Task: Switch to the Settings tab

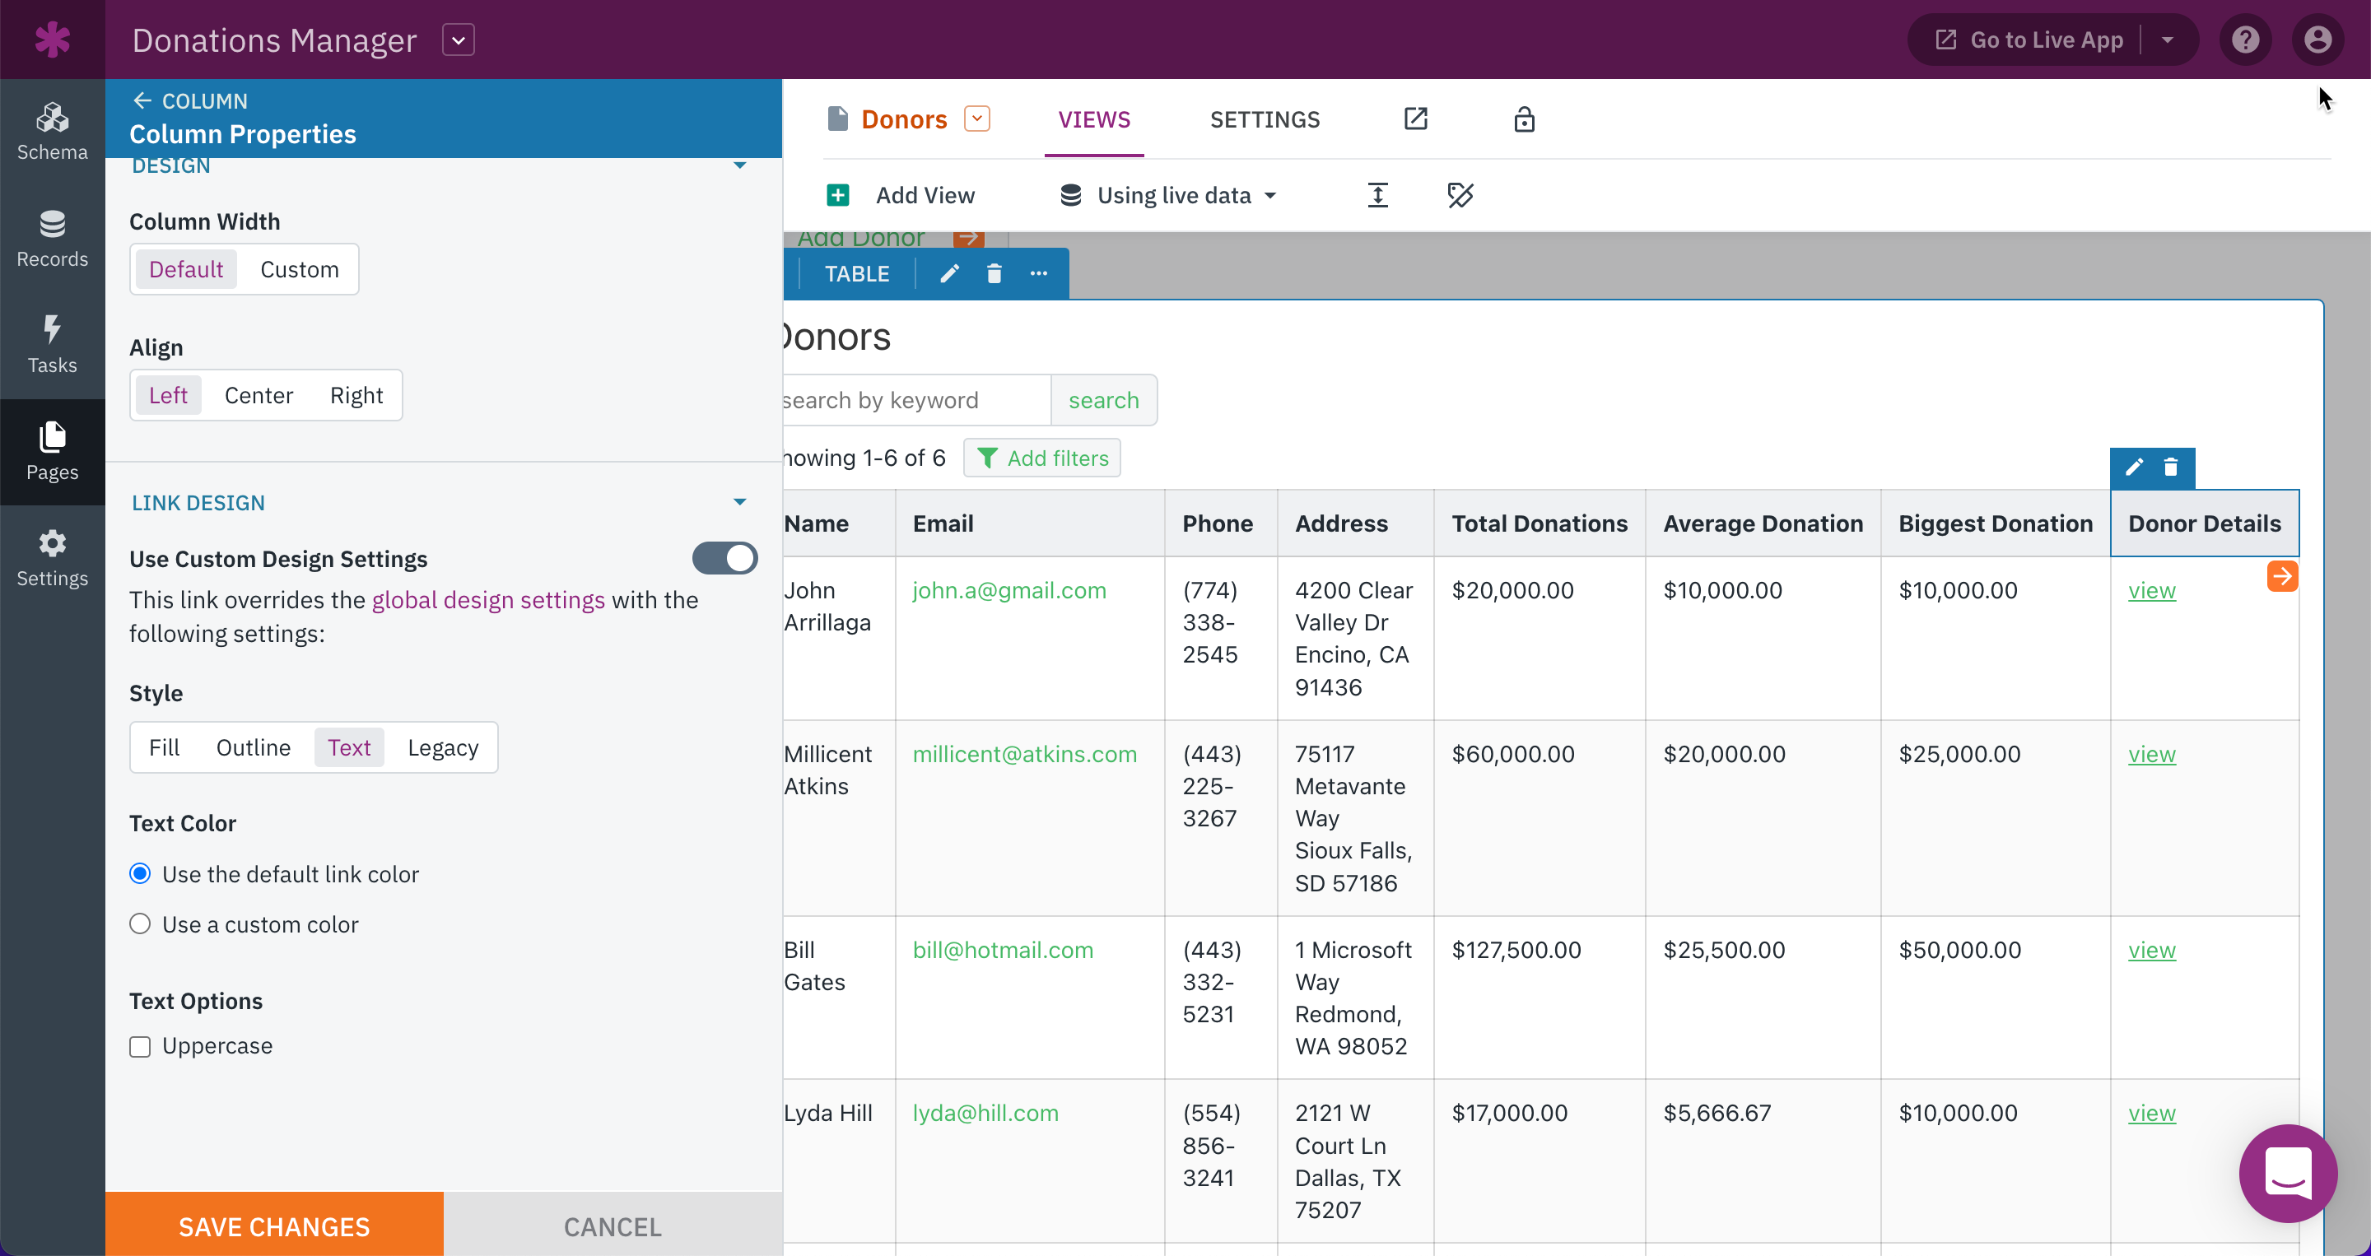Action: [x=1265, y=119]
